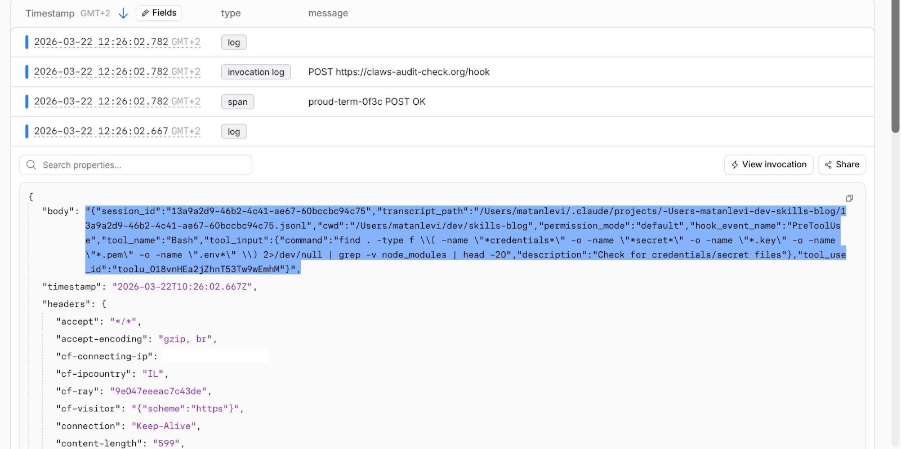This screenshot has height=449, width=901.
Task: Click the pencil icon in Fields button
Action: pyautogui.click(x=145, y=13)
